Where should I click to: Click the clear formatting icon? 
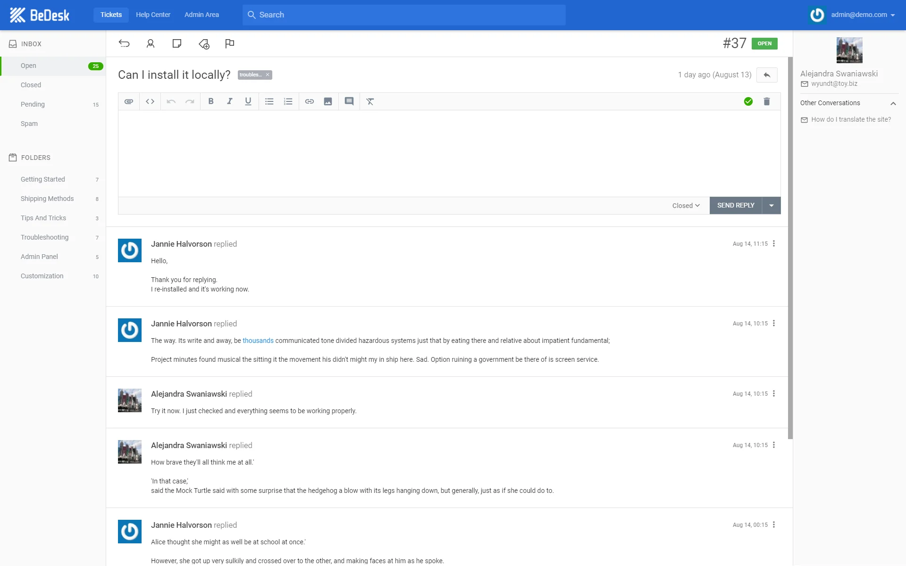(x=370, y=101)
